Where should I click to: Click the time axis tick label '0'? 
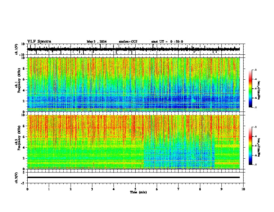[x=27, y=189]
